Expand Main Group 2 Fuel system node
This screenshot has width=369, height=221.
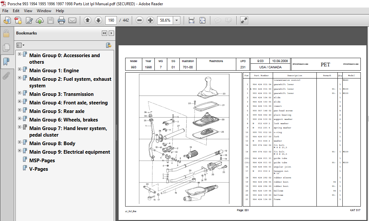pyautogui.click(x=19, y=77)
